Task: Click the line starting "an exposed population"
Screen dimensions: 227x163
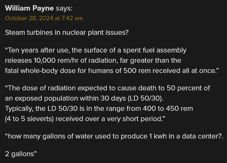Action: [x=84, y=98]
